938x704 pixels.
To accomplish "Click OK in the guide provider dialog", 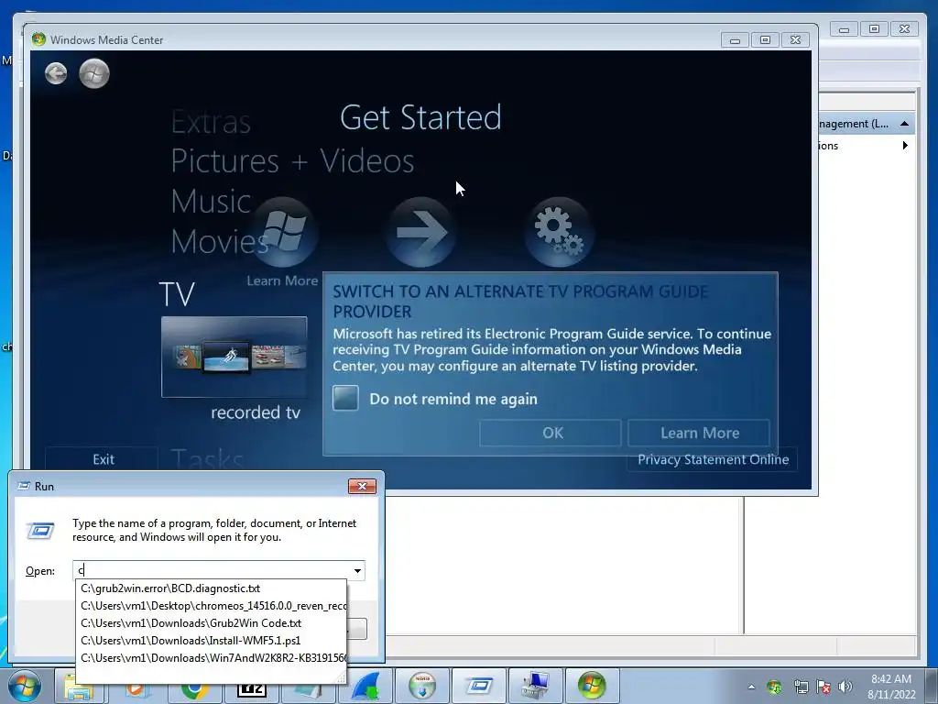I will click(551, 433).
